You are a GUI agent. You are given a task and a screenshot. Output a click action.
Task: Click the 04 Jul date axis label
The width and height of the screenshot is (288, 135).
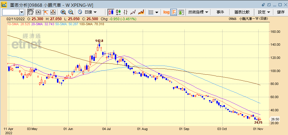pyautogui.click(x=107, y=129)
